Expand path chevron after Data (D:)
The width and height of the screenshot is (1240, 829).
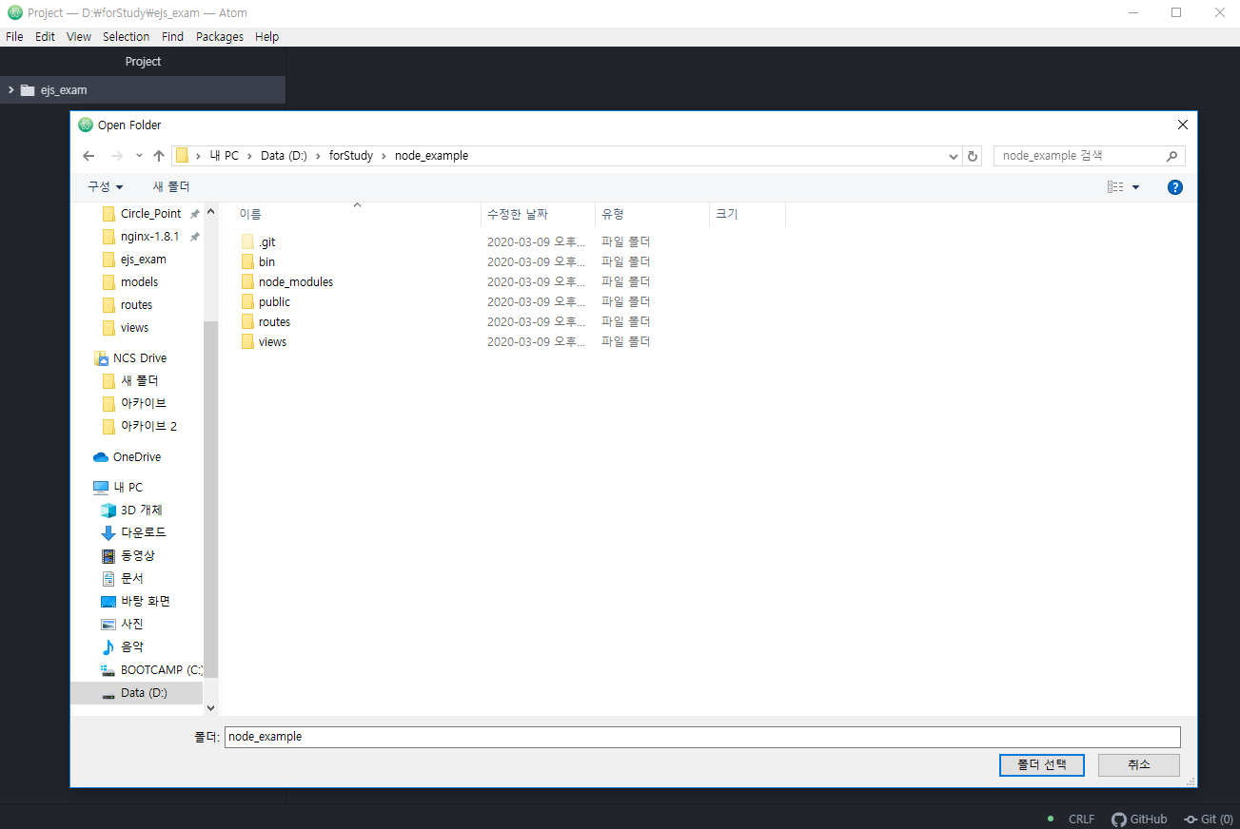[318, 156]
